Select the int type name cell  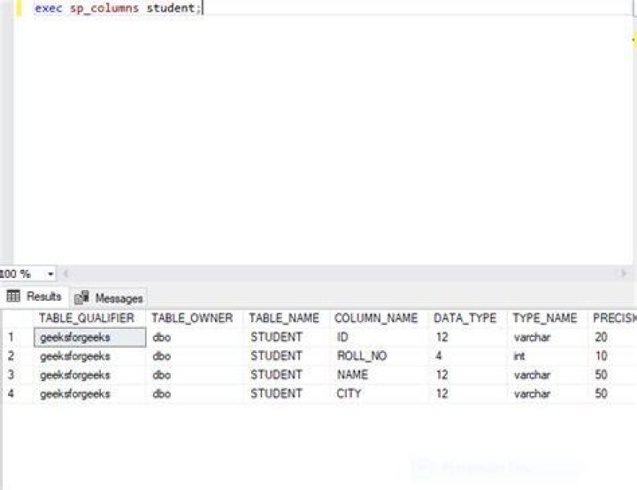tap(548, 356)
